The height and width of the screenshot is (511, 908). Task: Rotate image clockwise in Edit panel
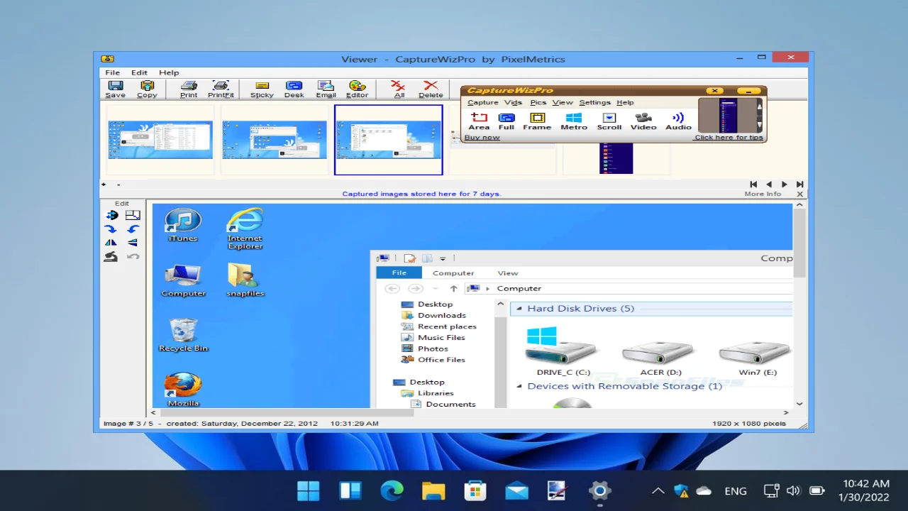coord(111,229)
